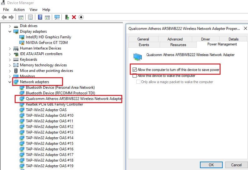Open the Properties toolbar icon
The width and height of the screenshot is (248, 170).
(30, 17)
